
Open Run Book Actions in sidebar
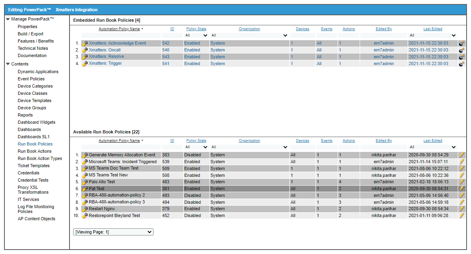[x=35, y=151]
